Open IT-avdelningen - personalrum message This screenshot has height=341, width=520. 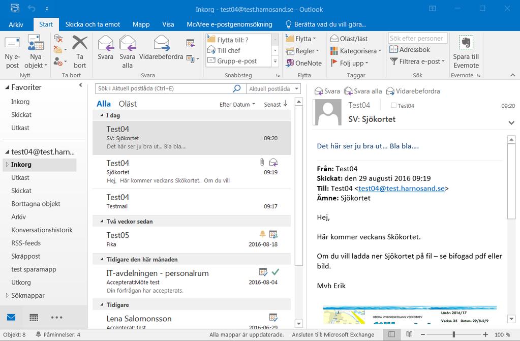point(192,282)
